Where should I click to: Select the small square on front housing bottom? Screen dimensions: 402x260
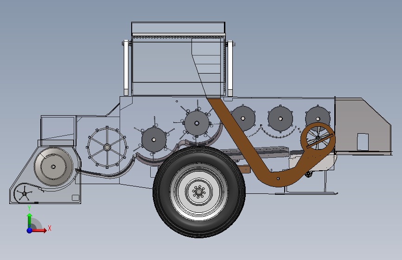(x=76, y=198)
